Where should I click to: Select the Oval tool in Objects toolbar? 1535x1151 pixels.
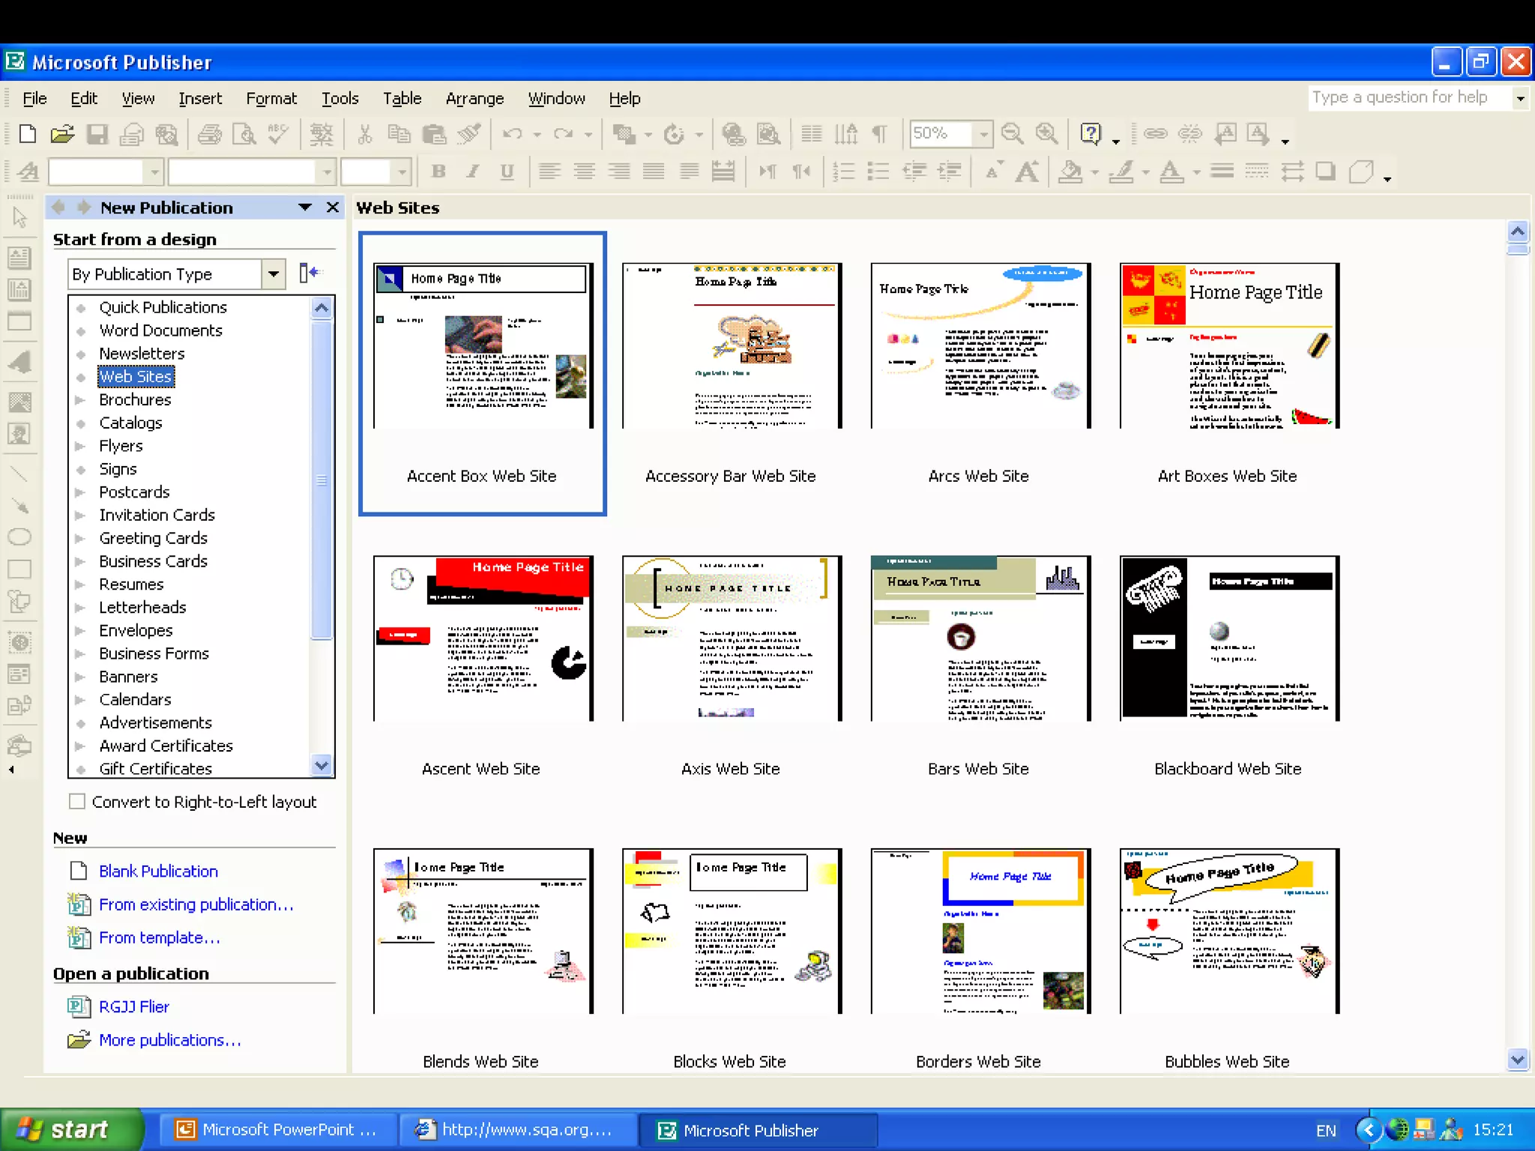pos(19,537)
